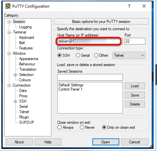Select Control Panel 1 saved session
This screenshot has height=151, width=157.
pyautogui.click(x=70, y=89)
